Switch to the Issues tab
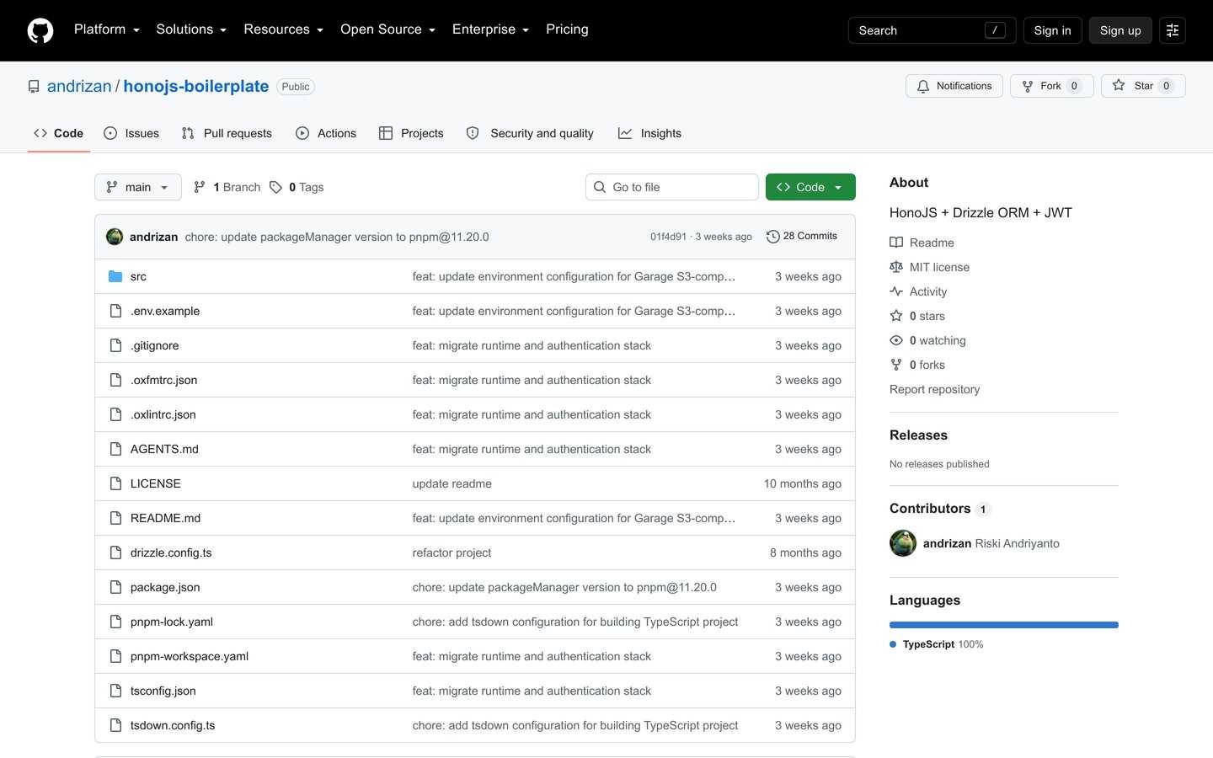This screenshot has width=1213, height=758. coord(131,133)
